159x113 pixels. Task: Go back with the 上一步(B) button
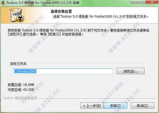pos(92,106)
